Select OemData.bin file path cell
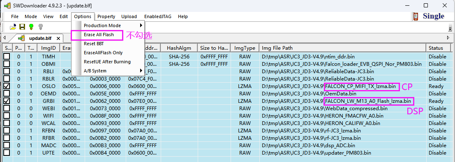The height and width of the screenshot is (162, 455). click(342, 93)
